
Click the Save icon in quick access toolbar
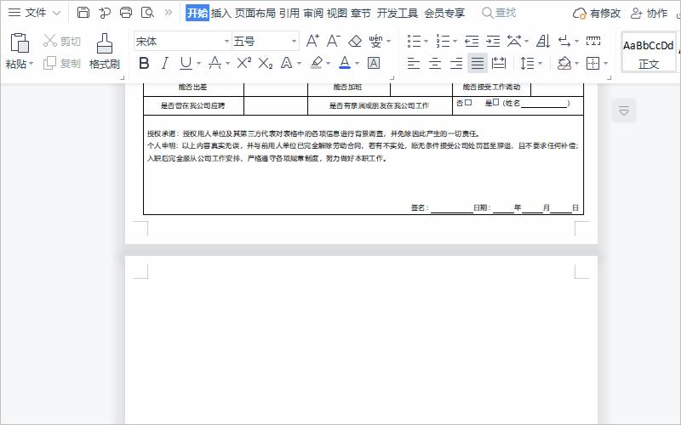click(x=83, y=13)
